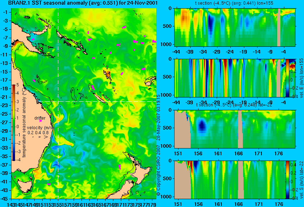This screenshot has width=304, height=207.
Task: Click the rotated 'vel. E (m/s) lon=155' label
Action: point(301,78)
